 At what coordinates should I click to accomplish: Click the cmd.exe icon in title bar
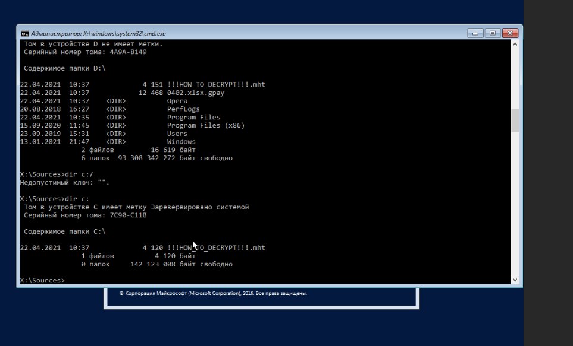pyautogui.click(x=25, y=34)
